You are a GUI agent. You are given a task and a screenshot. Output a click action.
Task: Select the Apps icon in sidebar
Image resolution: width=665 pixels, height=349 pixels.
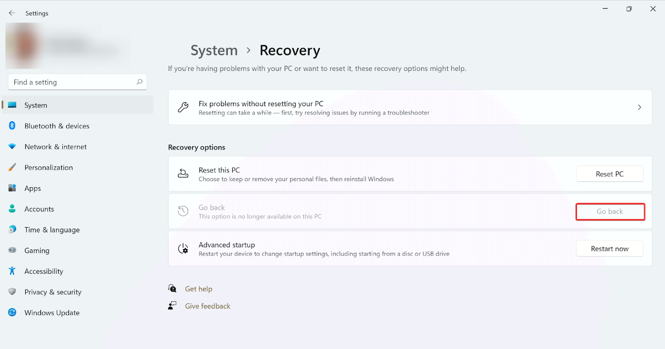click(x=12, y=188)
